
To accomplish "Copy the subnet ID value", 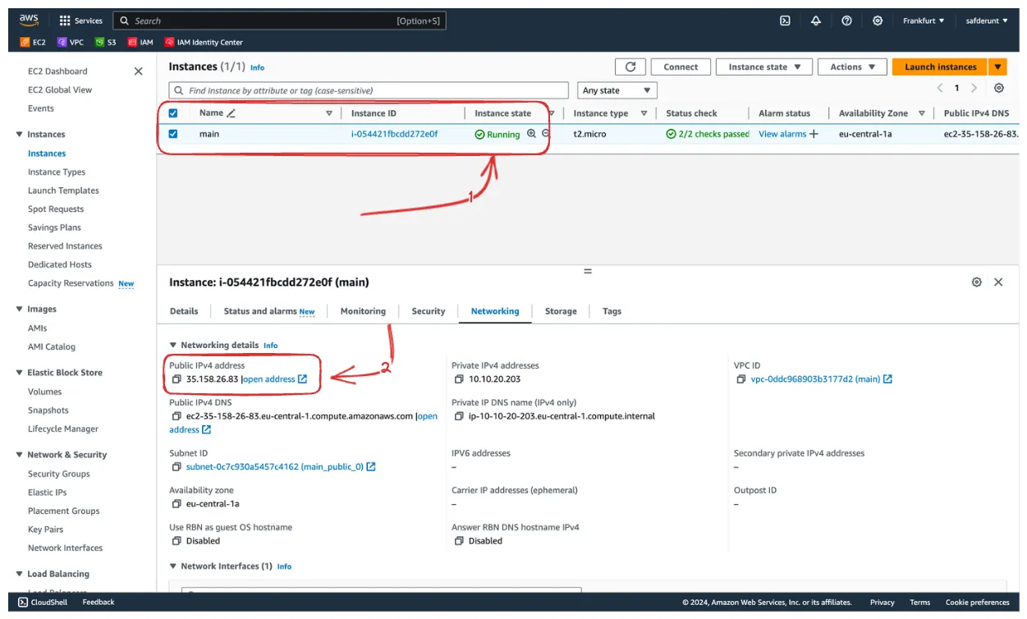I will click(177, 467).
